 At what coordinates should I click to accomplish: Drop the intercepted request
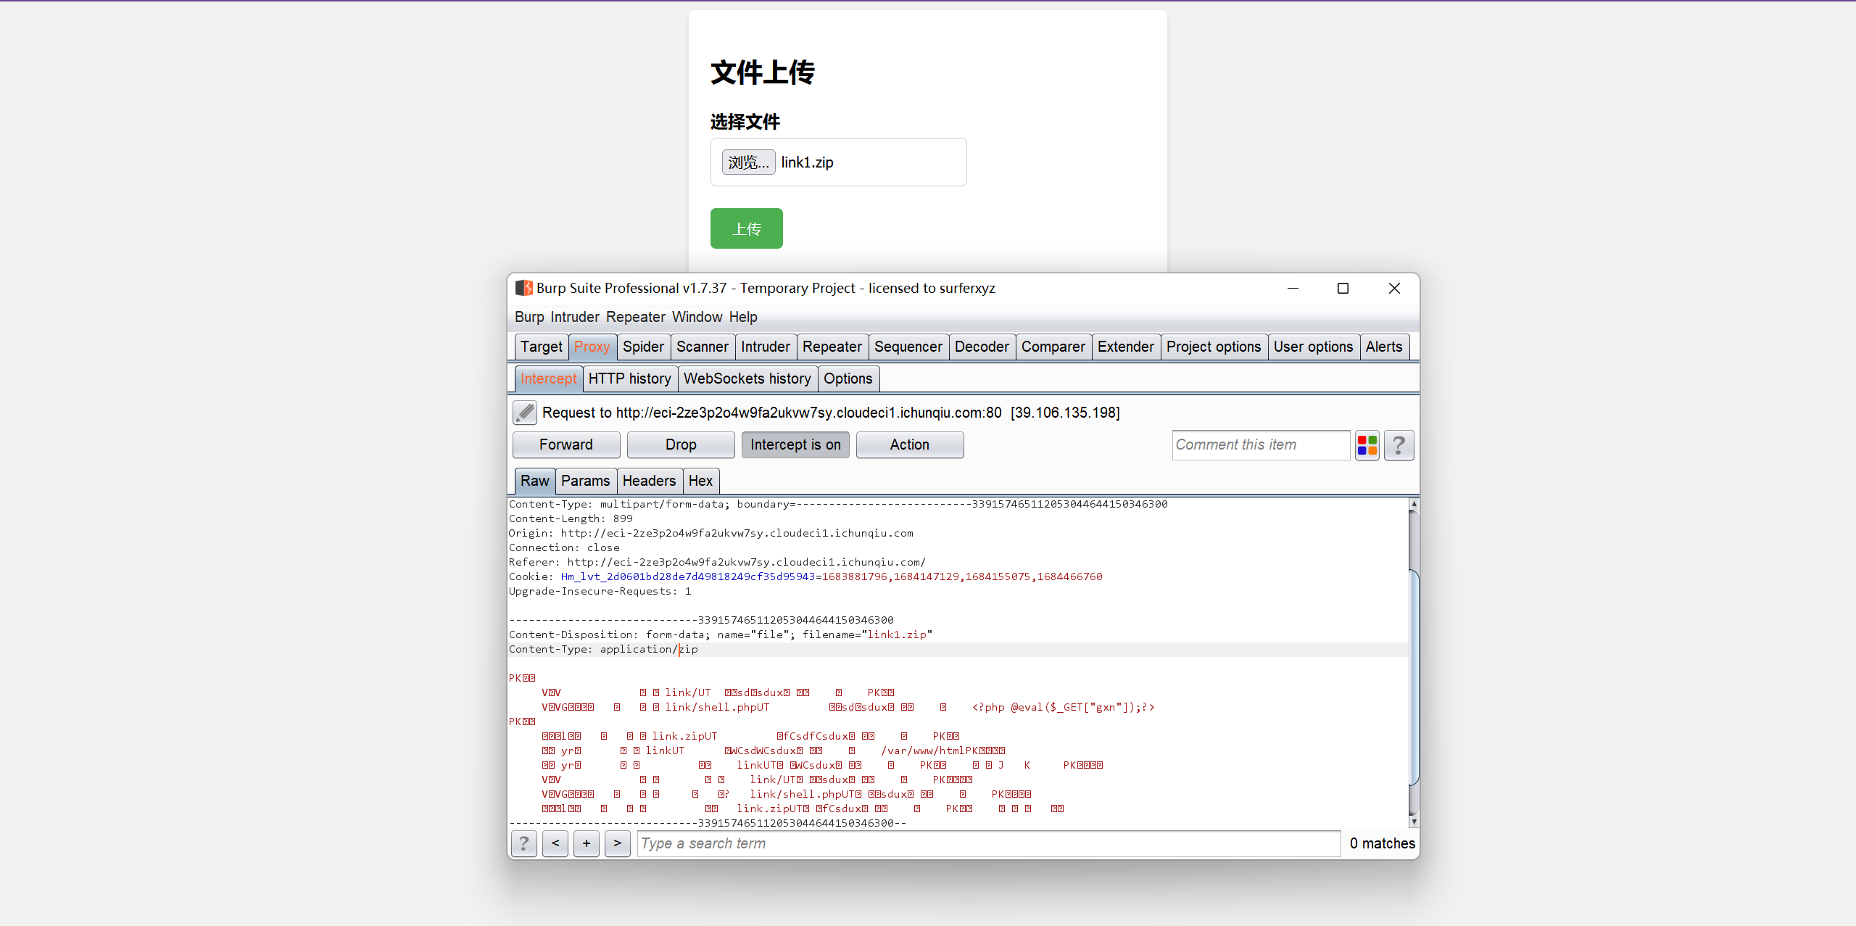pos(680,445)
